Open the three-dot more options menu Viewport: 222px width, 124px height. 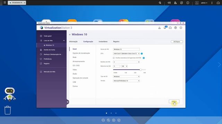point(212,3)
